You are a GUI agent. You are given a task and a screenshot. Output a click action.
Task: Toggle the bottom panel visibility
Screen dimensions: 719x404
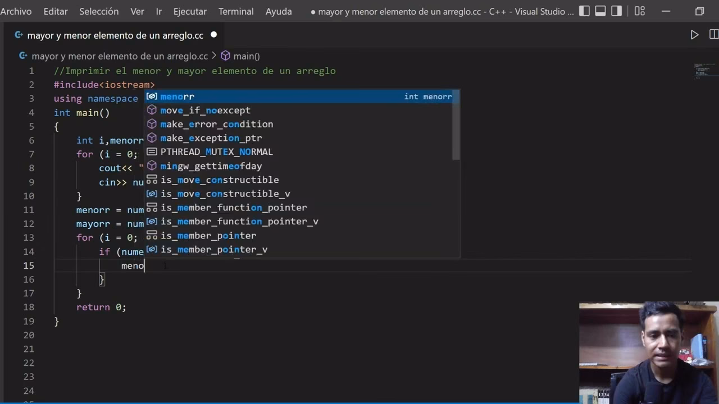[600, 11]
